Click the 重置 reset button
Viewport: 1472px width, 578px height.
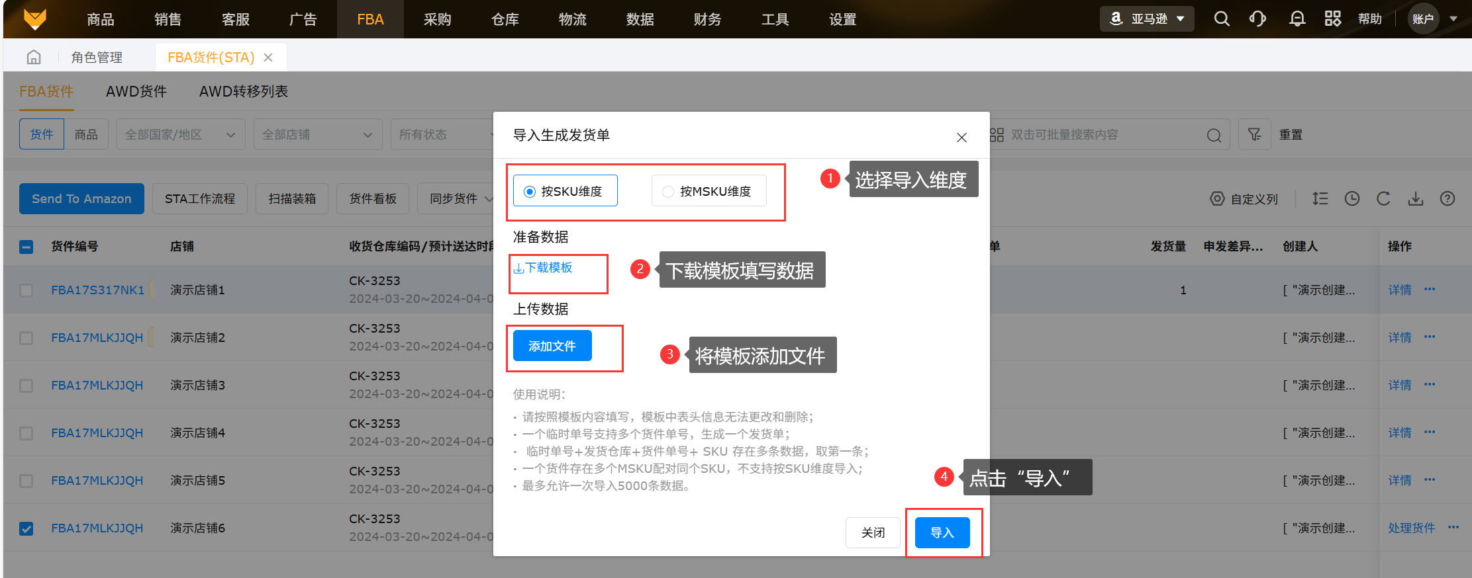pos(1291,134)
